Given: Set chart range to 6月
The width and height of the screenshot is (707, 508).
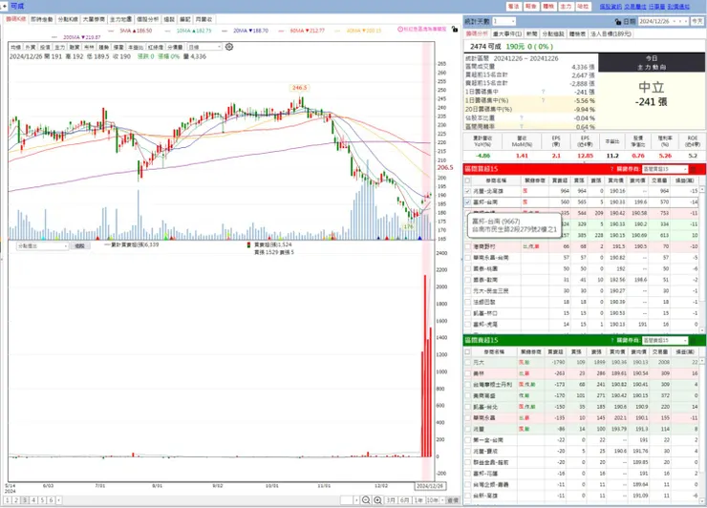Looking at the screenshot, I should tap(404, 500).
